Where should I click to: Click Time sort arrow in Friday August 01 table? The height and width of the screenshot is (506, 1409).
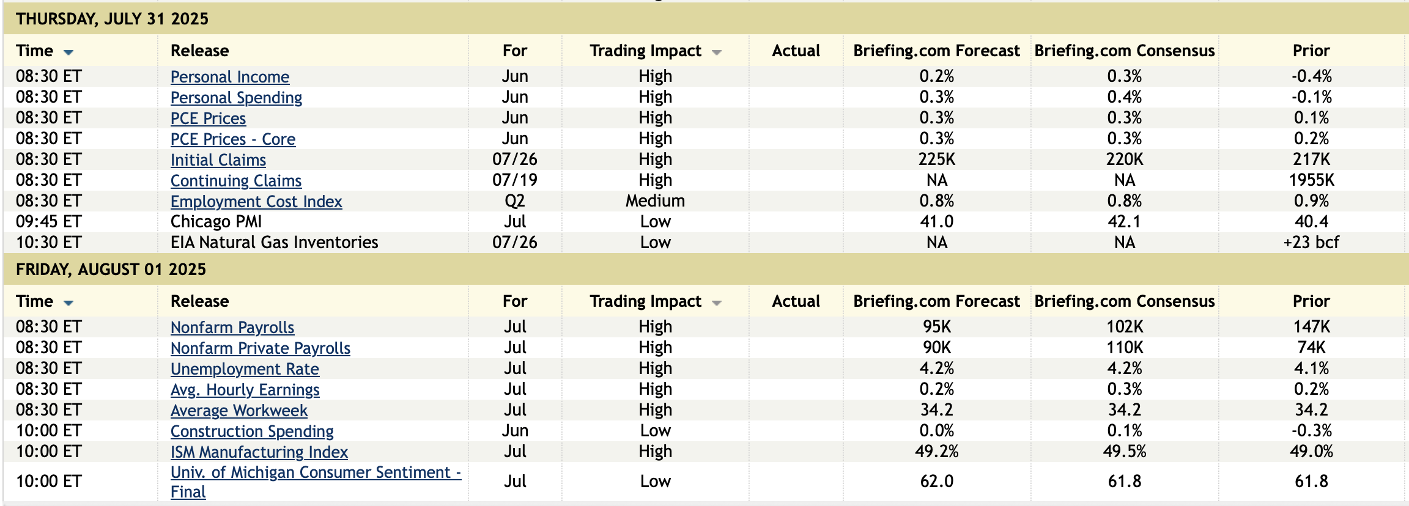(x=68, y=302)
